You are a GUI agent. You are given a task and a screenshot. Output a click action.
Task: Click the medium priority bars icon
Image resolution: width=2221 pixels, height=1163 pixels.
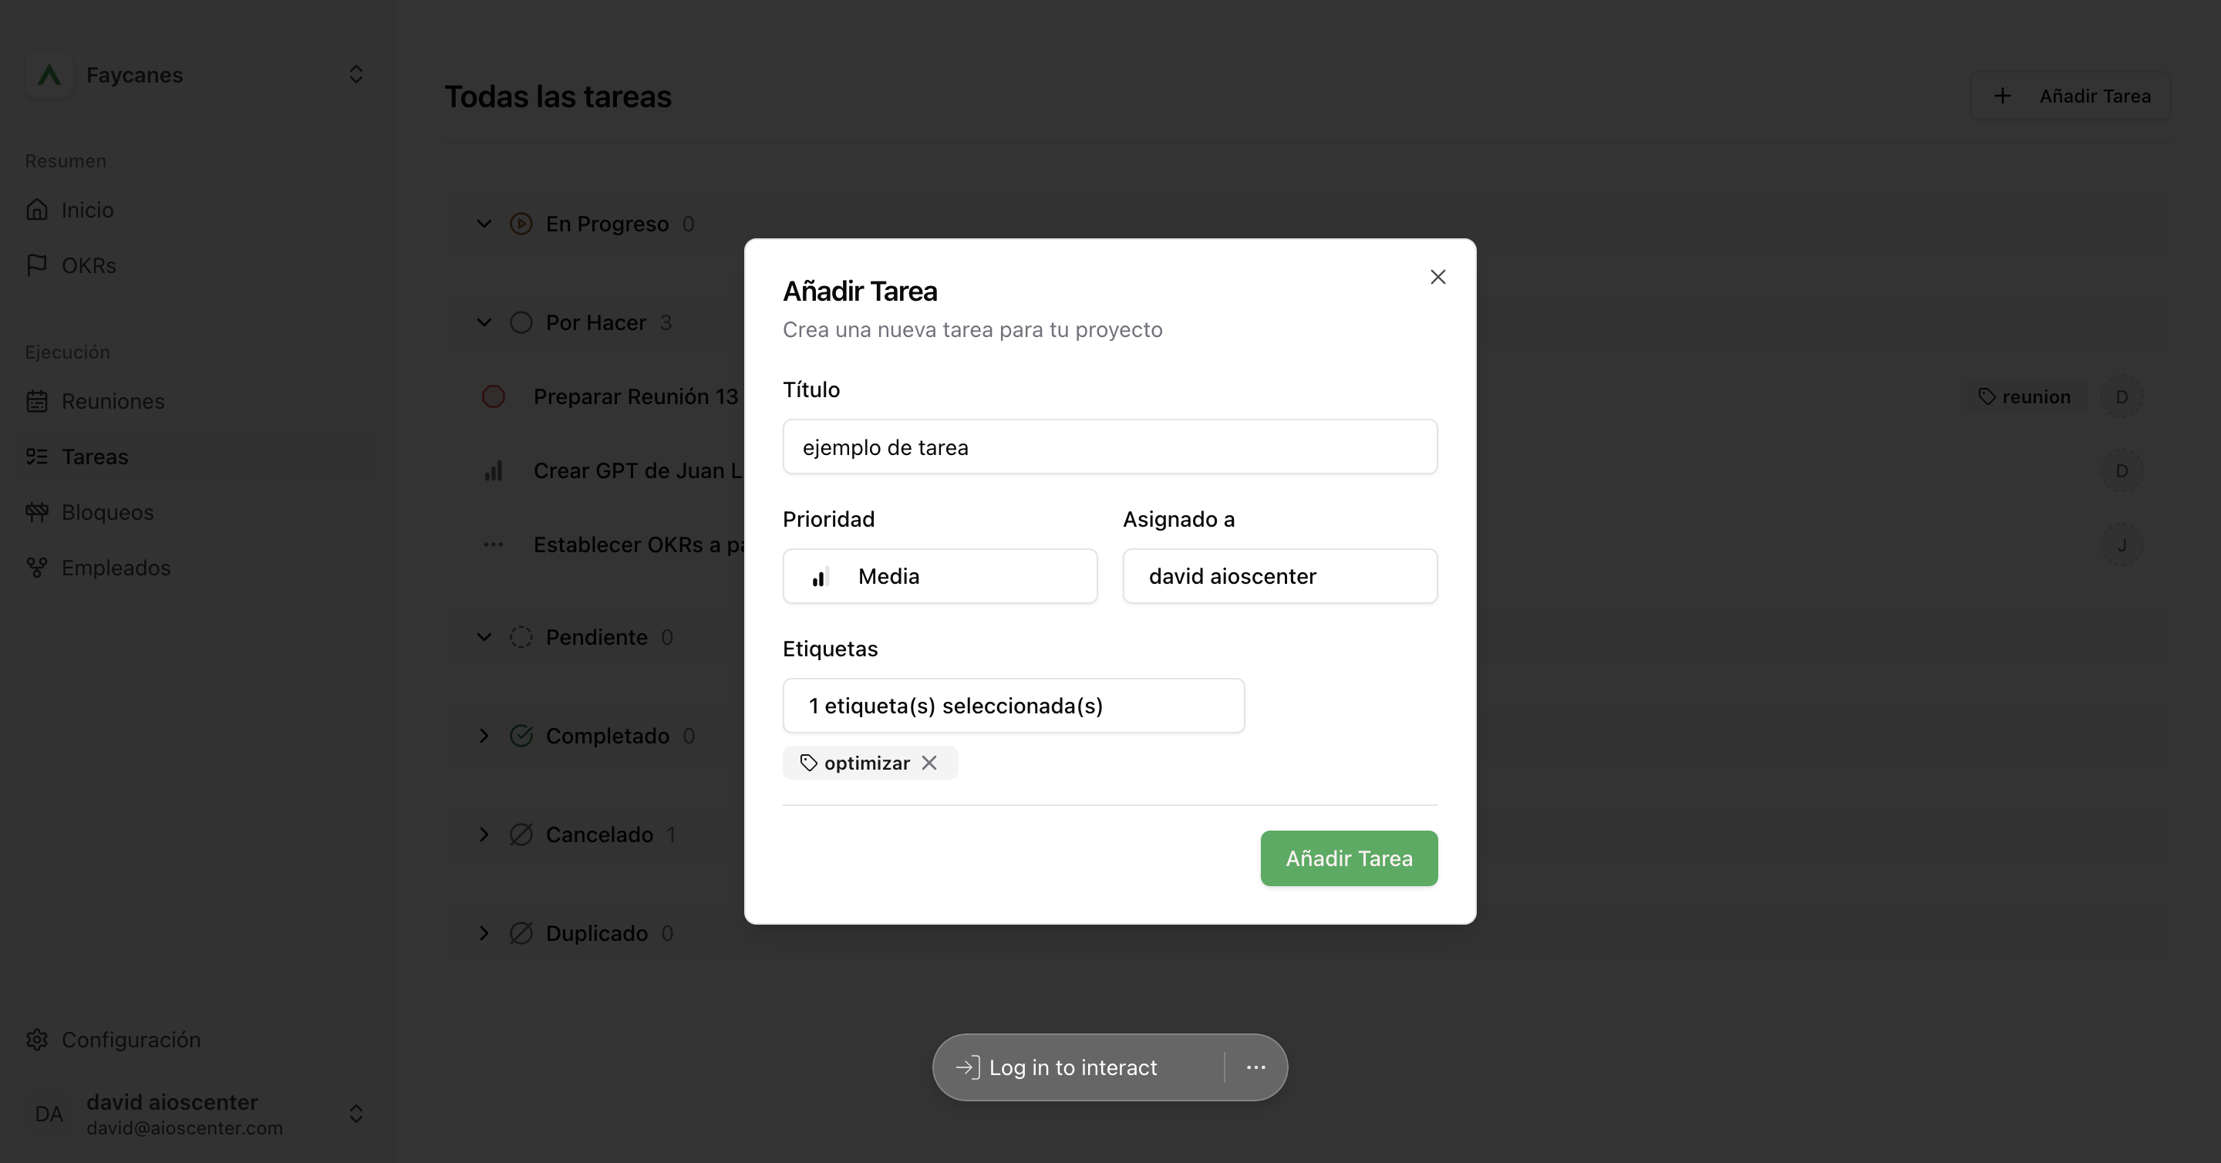820,577
